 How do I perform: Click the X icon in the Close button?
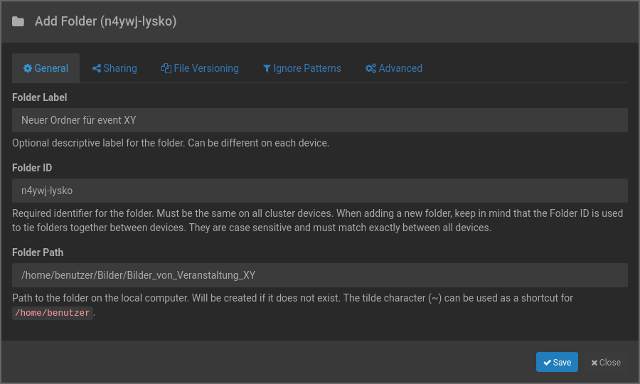click(594, 363)
